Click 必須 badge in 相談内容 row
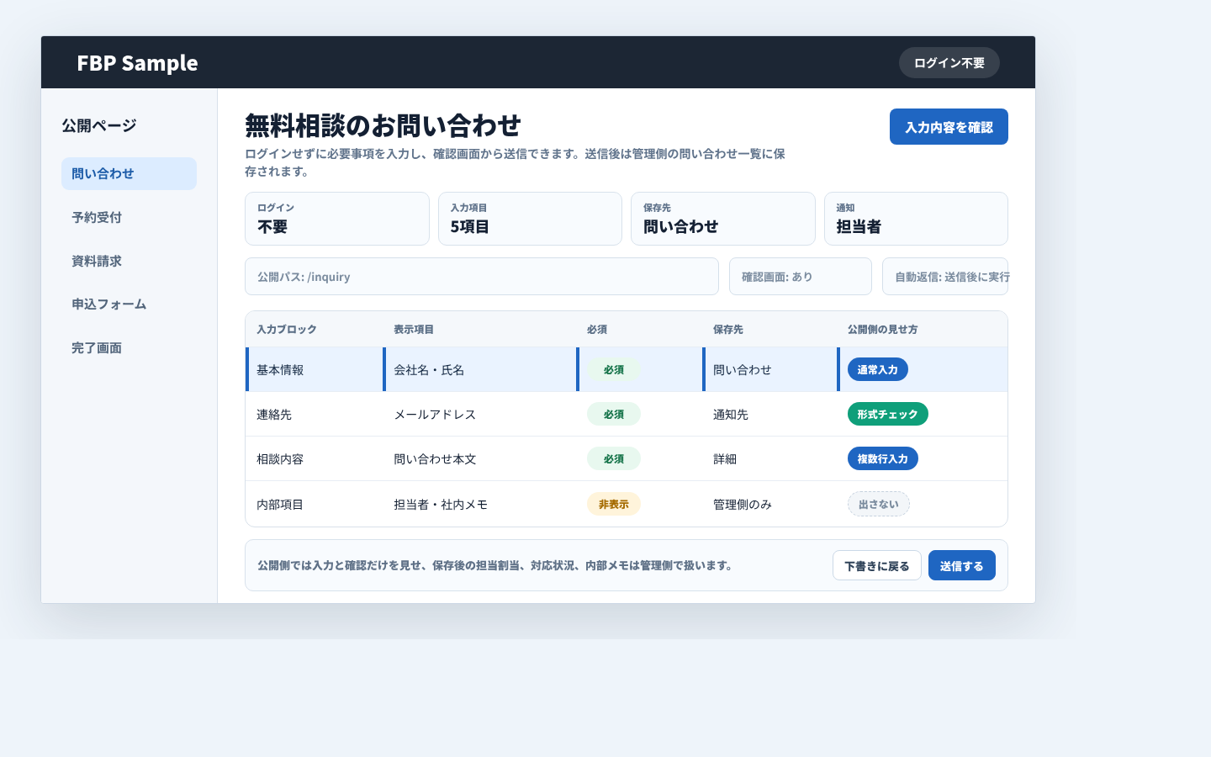 [x=613, y=458]
